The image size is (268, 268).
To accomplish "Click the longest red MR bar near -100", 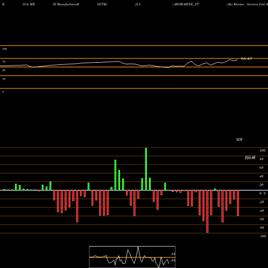I will point(207,211).
